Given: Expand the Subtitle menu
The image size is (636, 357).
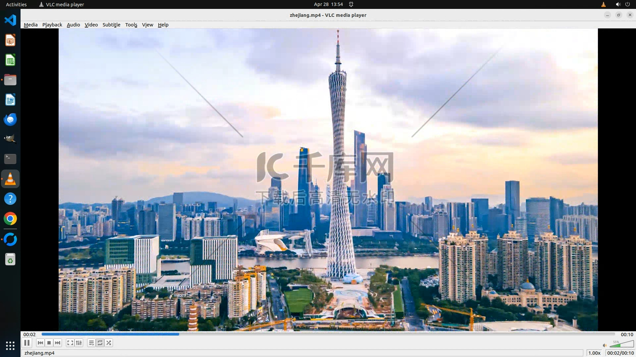Looking at the screenshot, I should coord(111,25).
